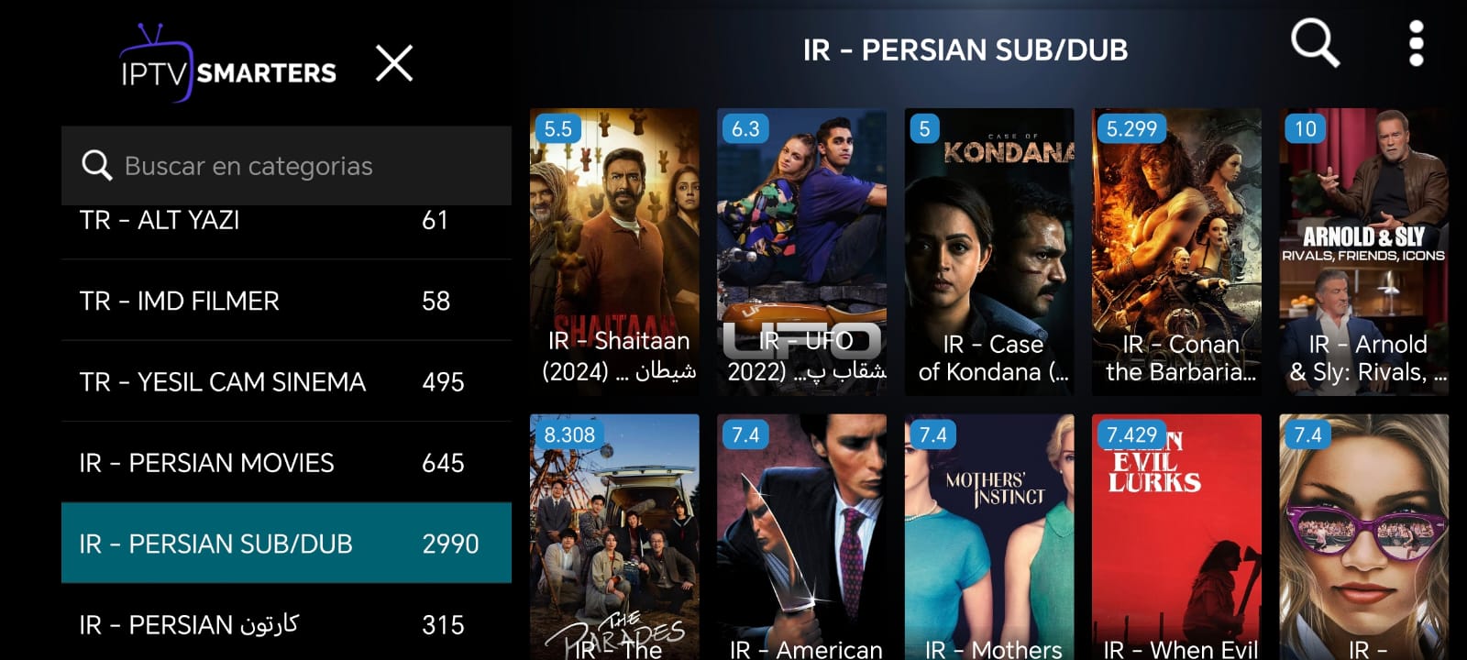This screenshot has width=1467, height=660.
Task: Open When Evil Lurks poster
Action: [1176, 537]
